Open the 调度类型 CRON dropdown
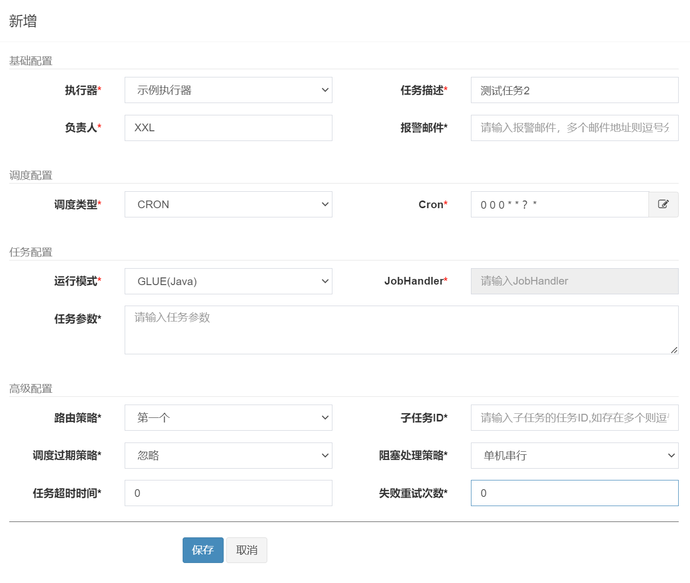The width and height of the screenshot is (690, 583). coord(228,205)
